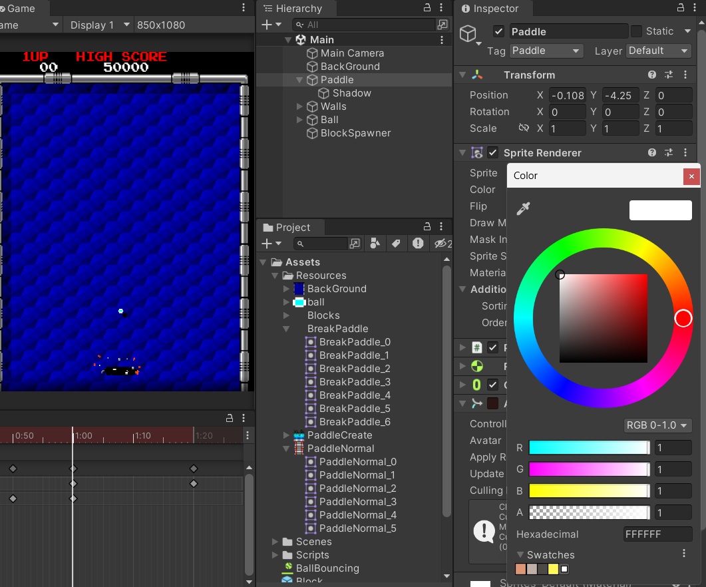Viewport: 706px width, 587px height.
Task: Lock the Inspector panel
Action: pyautogui.click(x=681, y=8)
